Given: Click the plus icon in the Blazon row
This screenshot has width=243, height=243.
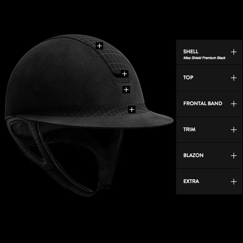Looking at the screenshot, I should coord(233,156).
